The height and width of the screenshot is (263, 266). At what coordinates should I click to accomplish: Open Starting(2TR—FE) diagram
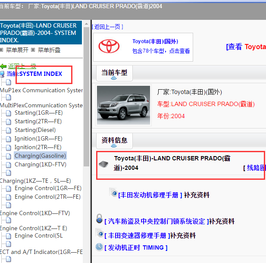(38, 121)
